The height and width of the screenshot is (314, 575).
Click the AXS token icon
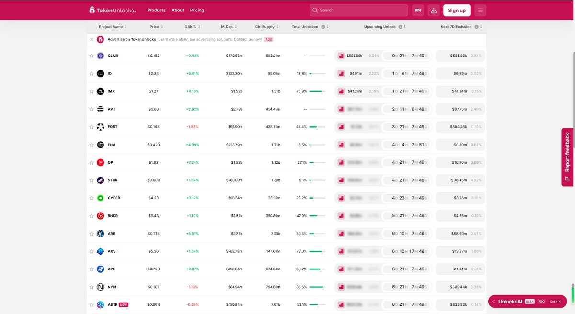click(100, 251)
